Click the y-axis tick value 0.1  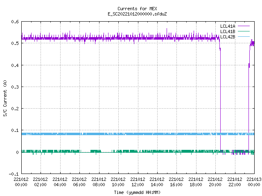[15, 130]
